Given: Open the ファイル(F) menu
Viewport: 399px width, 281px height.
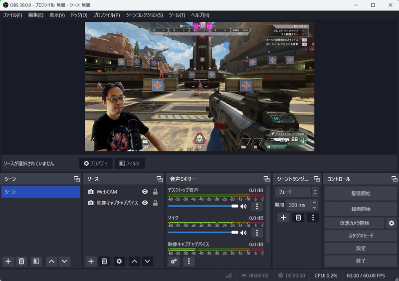Looking at the screenshot, I should [12, 15].
